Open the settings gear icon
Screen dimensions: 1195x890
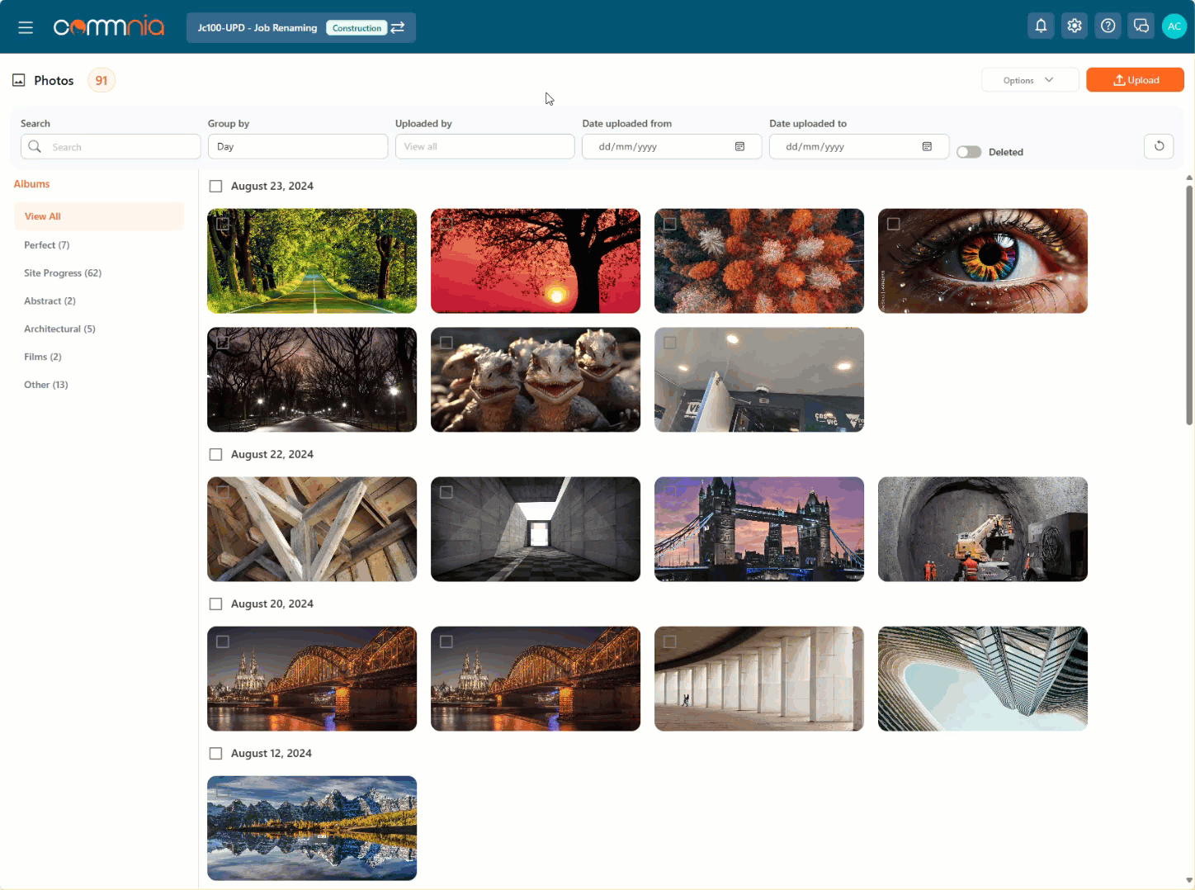tap(1074, 26)
